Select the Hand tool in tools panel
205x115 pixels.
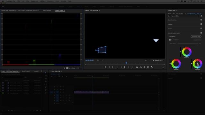[45, 90]
